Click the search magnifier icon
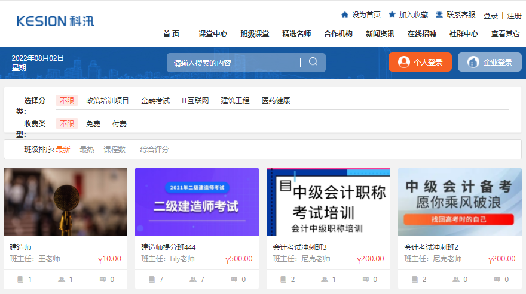This screenshot has width=526, height=294. tap(313, 62)
